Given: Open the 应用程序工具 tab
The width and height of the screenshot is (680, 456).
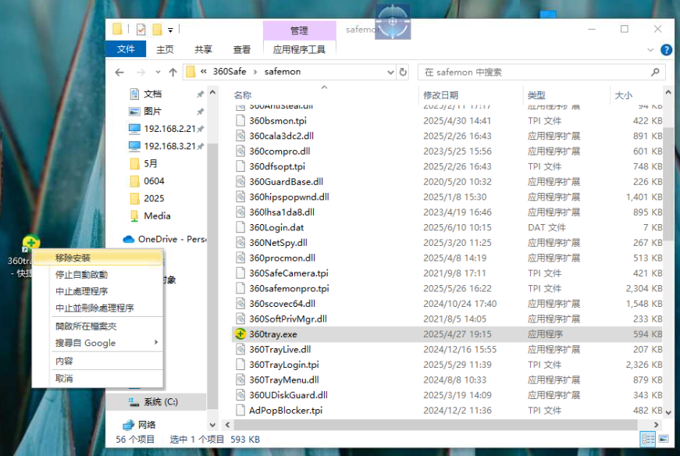Looking at the screenshot, I should [299, 49].
